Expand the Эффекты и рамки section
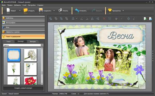Image resolution: width=155 pixels, height=96 pixels. coord(23,32)
